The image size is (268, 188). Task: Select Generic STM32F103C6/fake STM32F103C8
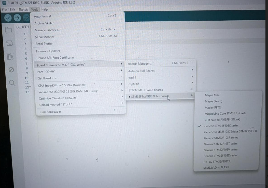pyautogui.click(x=228, y=132)
